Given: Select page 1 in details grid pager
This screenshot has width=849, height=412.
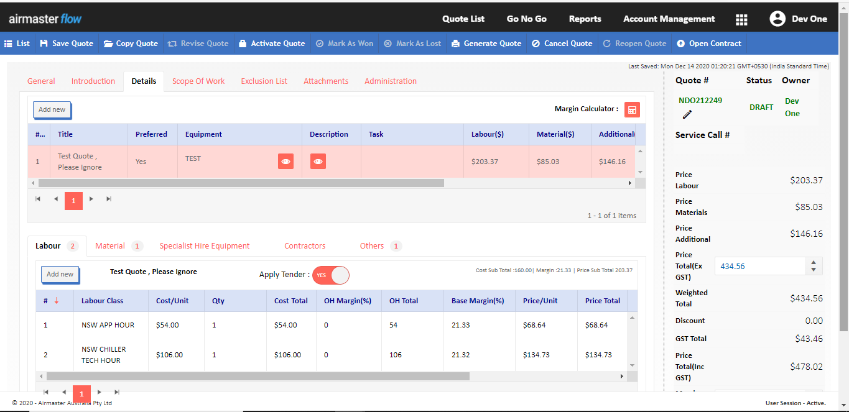Looking at the screenshot, I should point(73,201).
